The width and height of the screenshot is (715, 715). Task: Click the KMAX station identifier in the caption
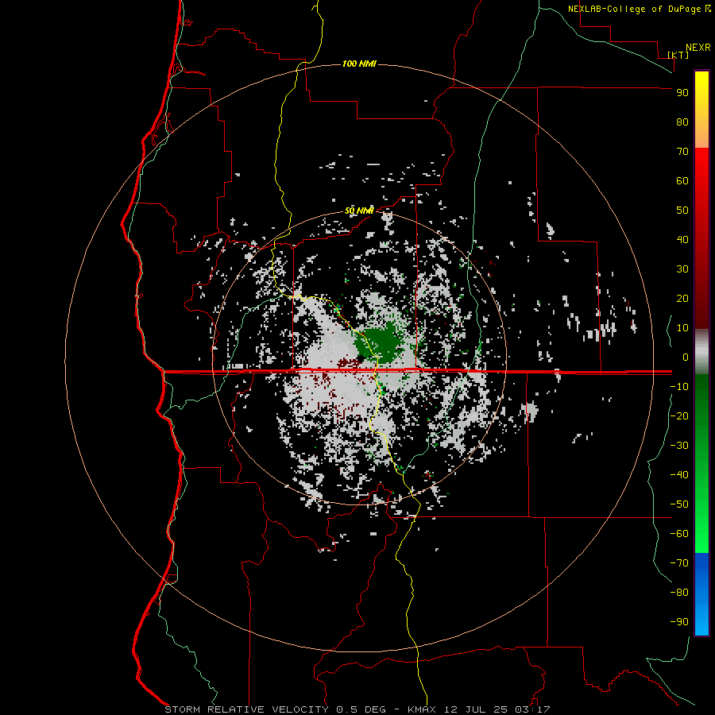click(x=422, y=709)
